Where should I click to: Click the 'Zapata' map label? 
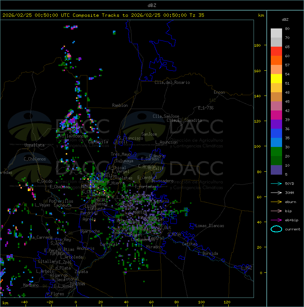point(81,272)
